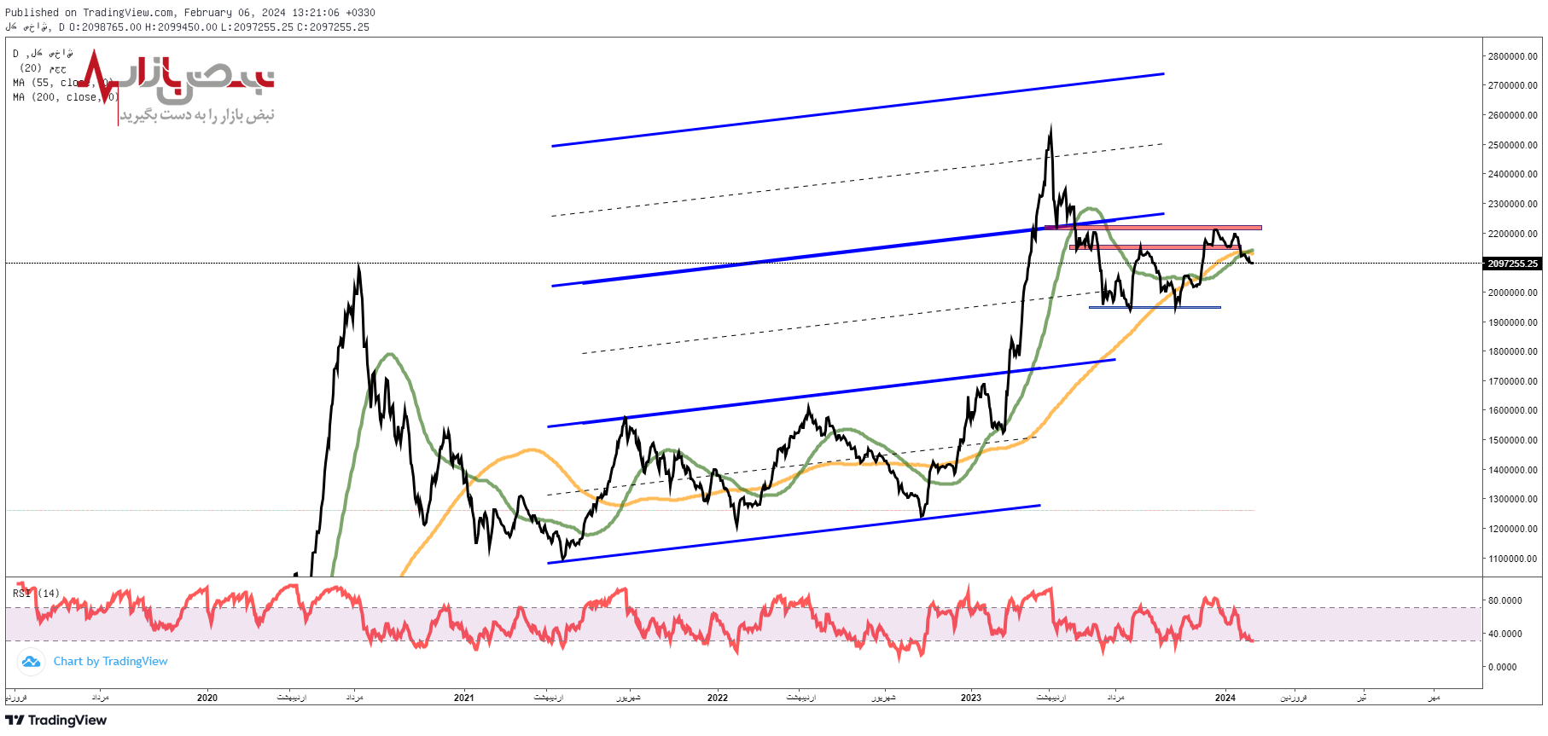Click the 2023 label on time axis

point(971,698)
